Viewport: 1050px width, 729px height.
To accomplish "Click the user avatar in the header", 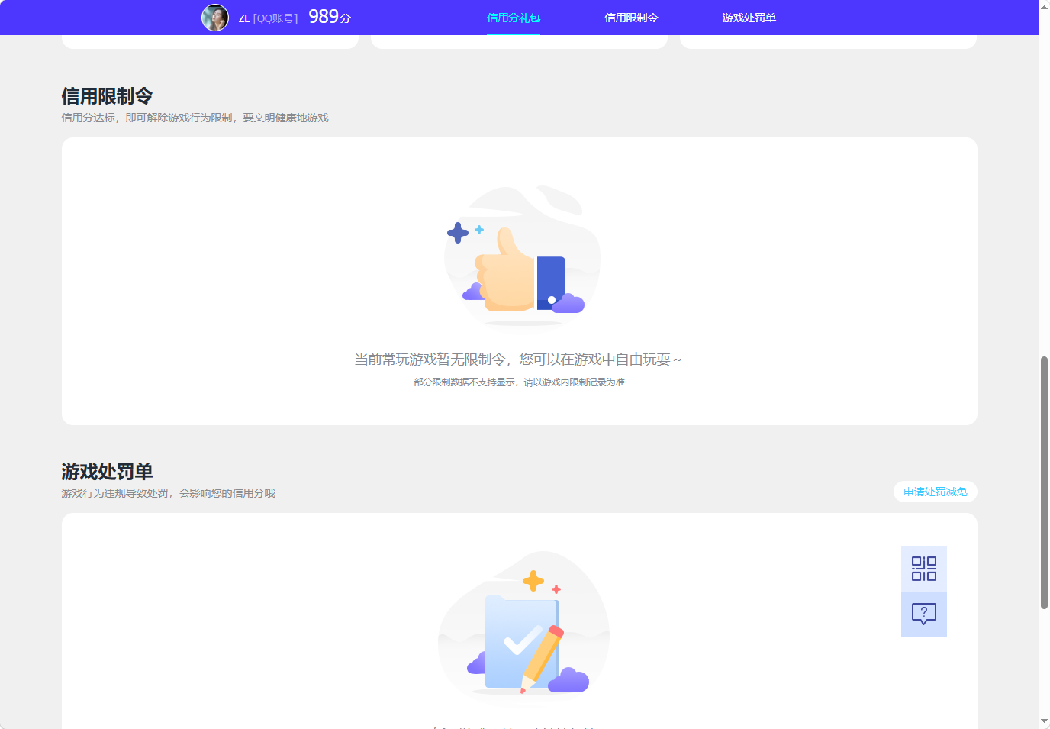I will 214,18.
